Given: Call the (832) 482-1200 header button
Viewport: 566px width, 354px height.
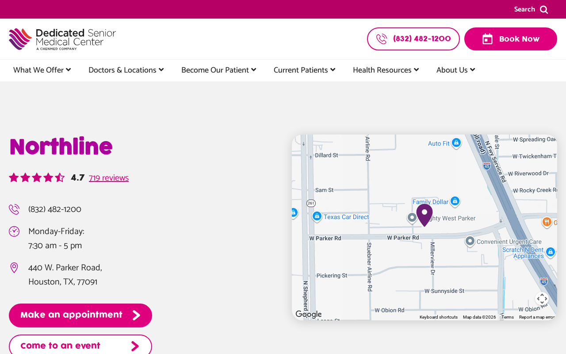Looking at the screenshot, I should coord(413,39).
